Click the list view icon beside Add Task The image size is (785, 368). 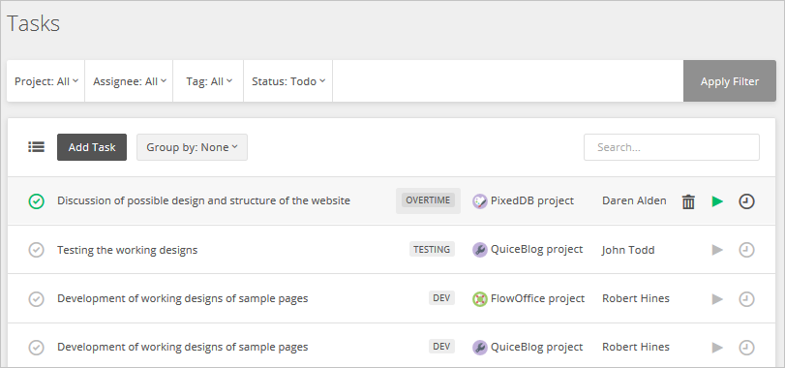point(36,147)
